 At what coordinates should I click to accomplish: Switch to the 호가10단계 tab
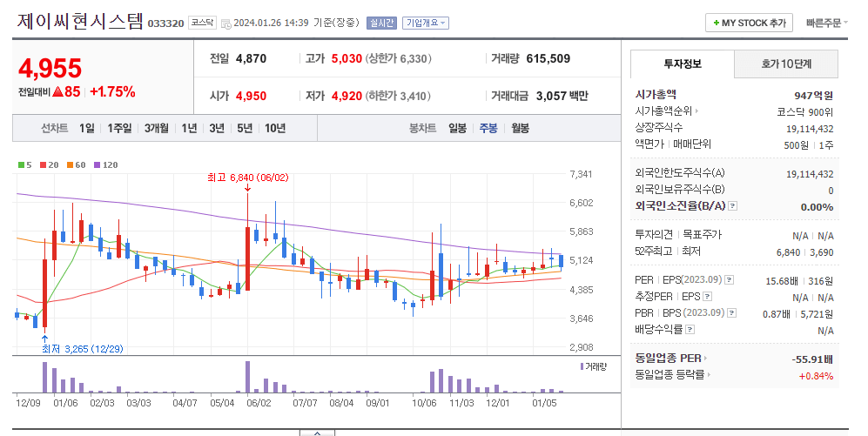tap(786, 64)
